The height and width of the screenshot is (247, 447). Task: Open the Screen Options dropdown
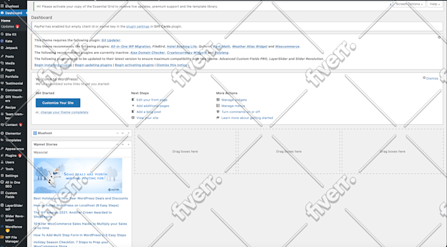(x=409, y=5)
